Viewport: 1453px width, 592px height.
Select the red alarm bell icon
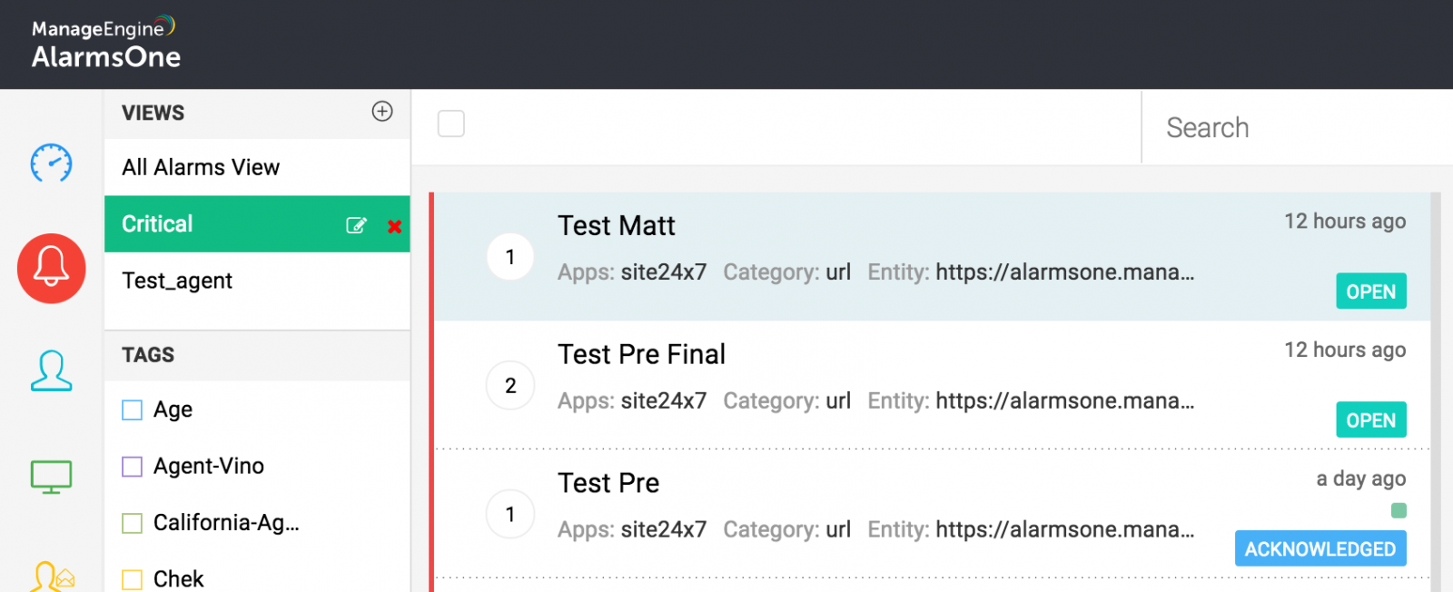[52, 269]
